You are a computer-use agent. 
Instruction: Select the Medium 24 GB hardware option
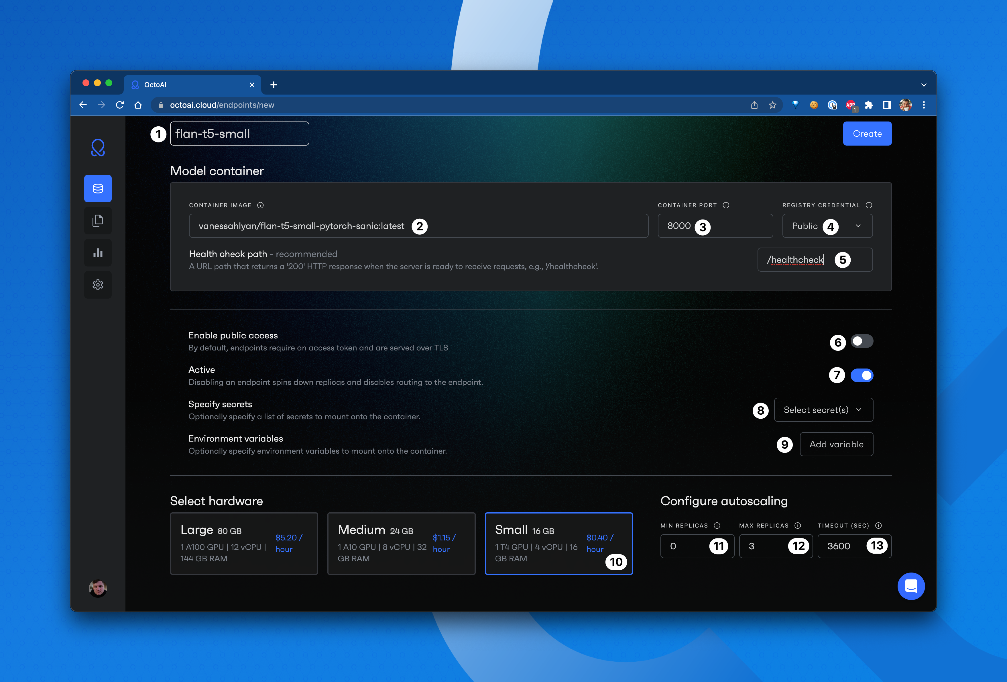(401, 543)
